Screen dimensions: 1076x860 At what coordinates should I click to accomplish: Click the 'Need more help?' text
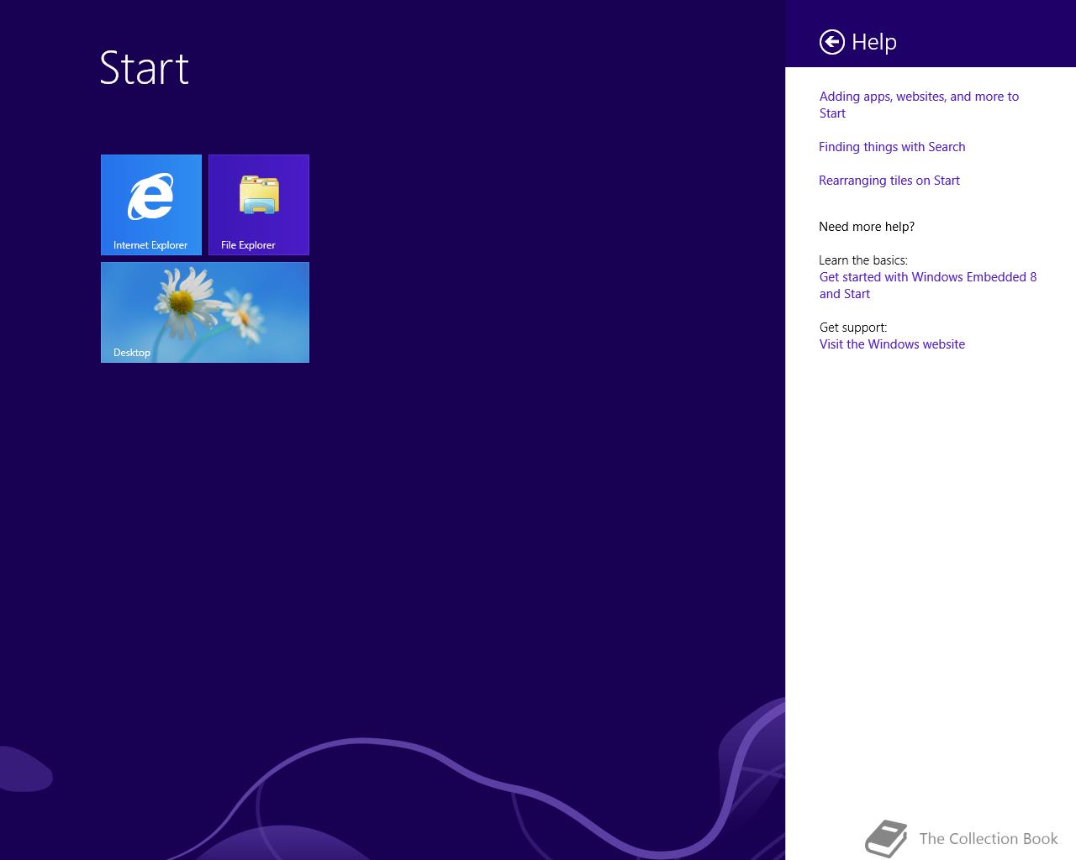867,227
